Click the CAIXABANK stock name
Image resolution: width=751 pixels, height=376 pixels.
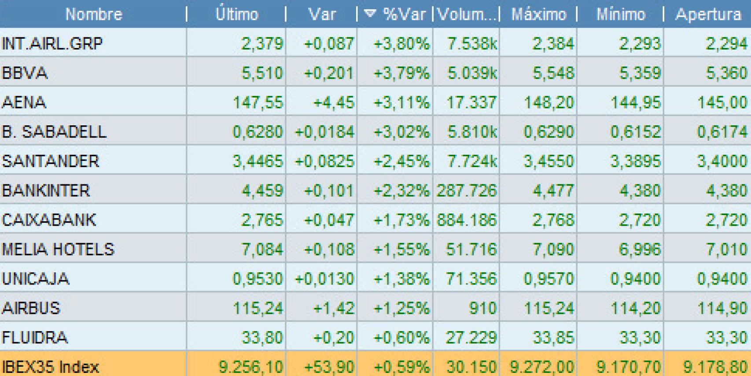(x=49, y=220)
